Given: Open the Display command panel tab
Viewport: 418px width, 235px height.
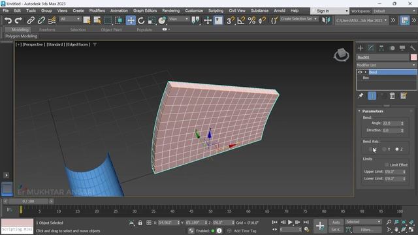Looking at the screenshot, I should [402, 48].
